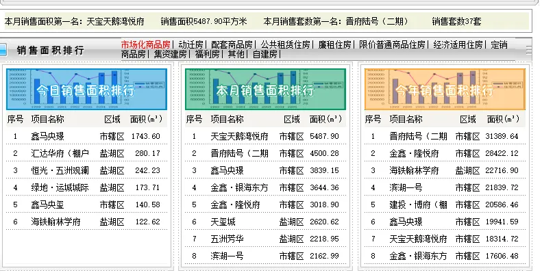
Task: Open 汇达华府（棚户 in today's ranking
Action: pos(60,153)
